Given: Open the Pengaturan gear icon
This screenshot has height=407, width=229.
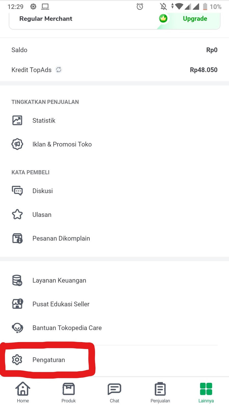Looking at the screenshot, I should pos(17,360).
